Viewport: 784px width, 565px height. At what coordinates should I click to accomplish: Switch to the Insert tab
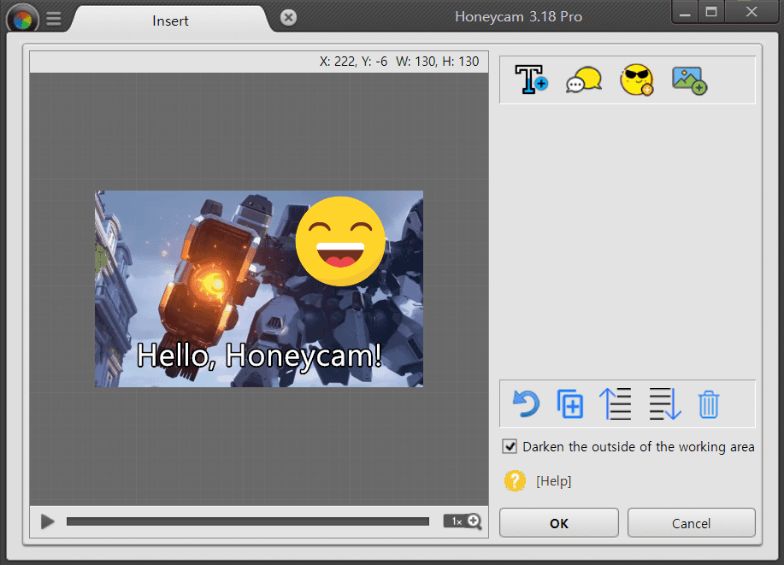[170, 21]
